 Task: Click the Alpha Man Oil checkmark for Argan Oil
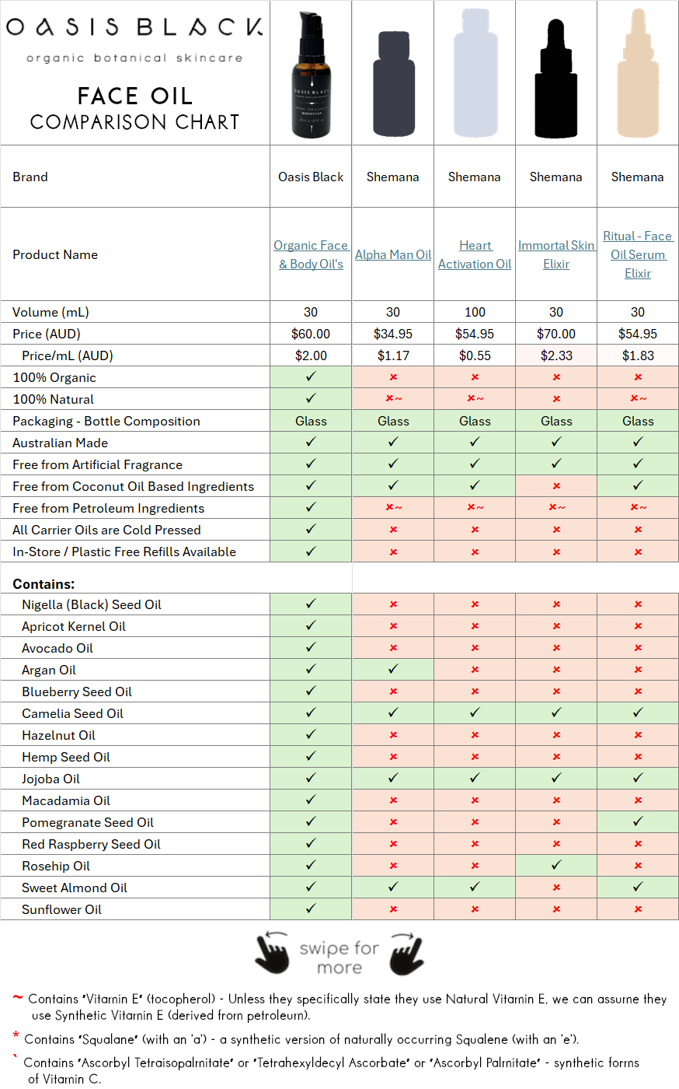pos(393,669)
